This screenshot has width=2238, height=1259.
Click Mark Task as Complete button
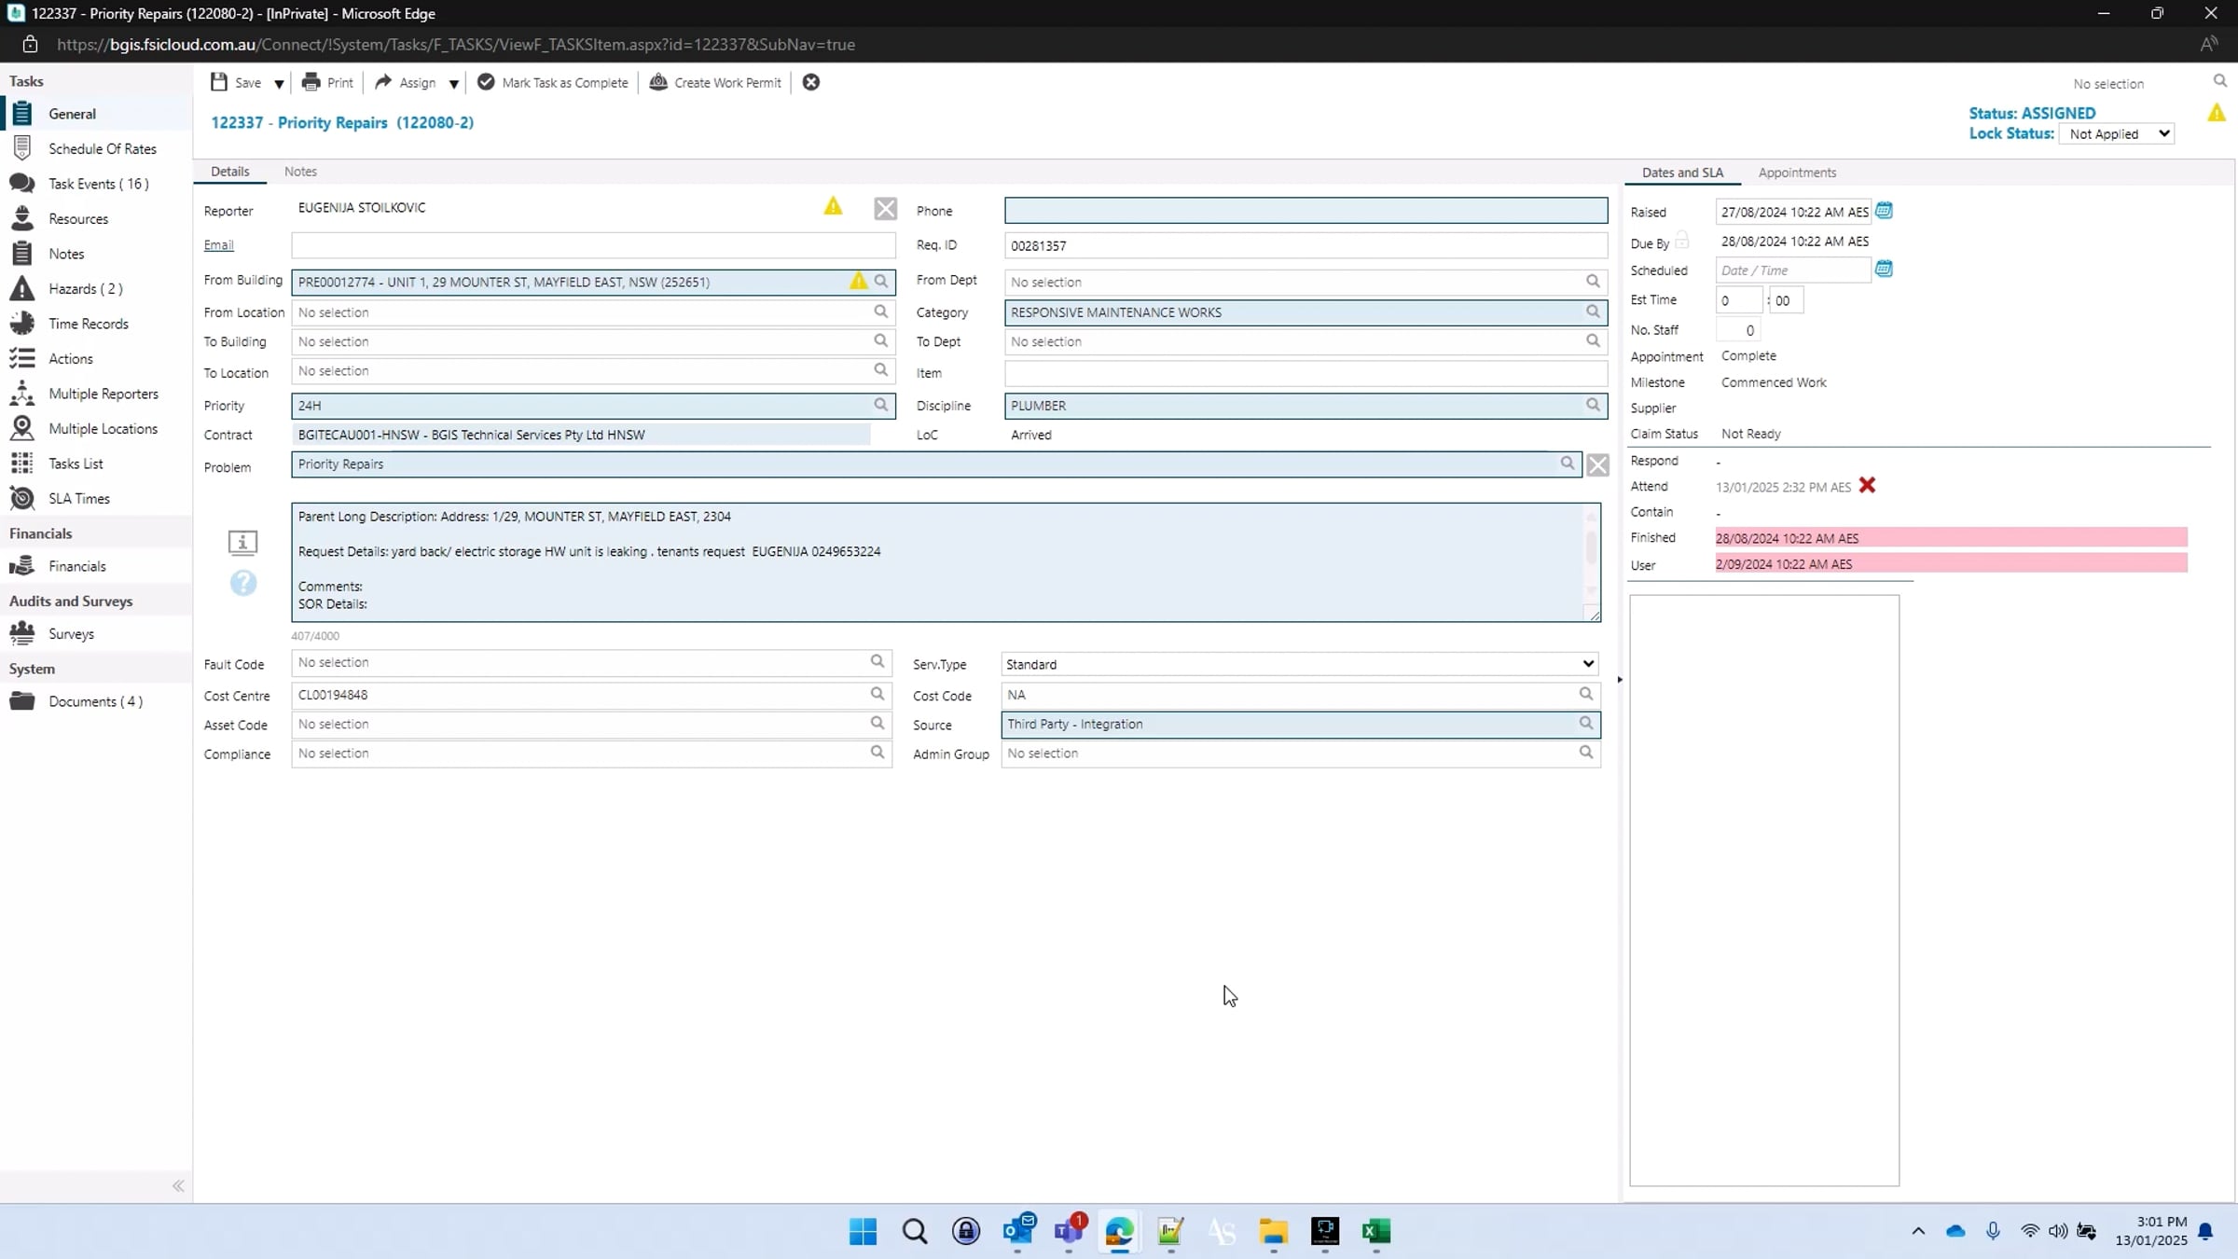(x=553, y=82)
